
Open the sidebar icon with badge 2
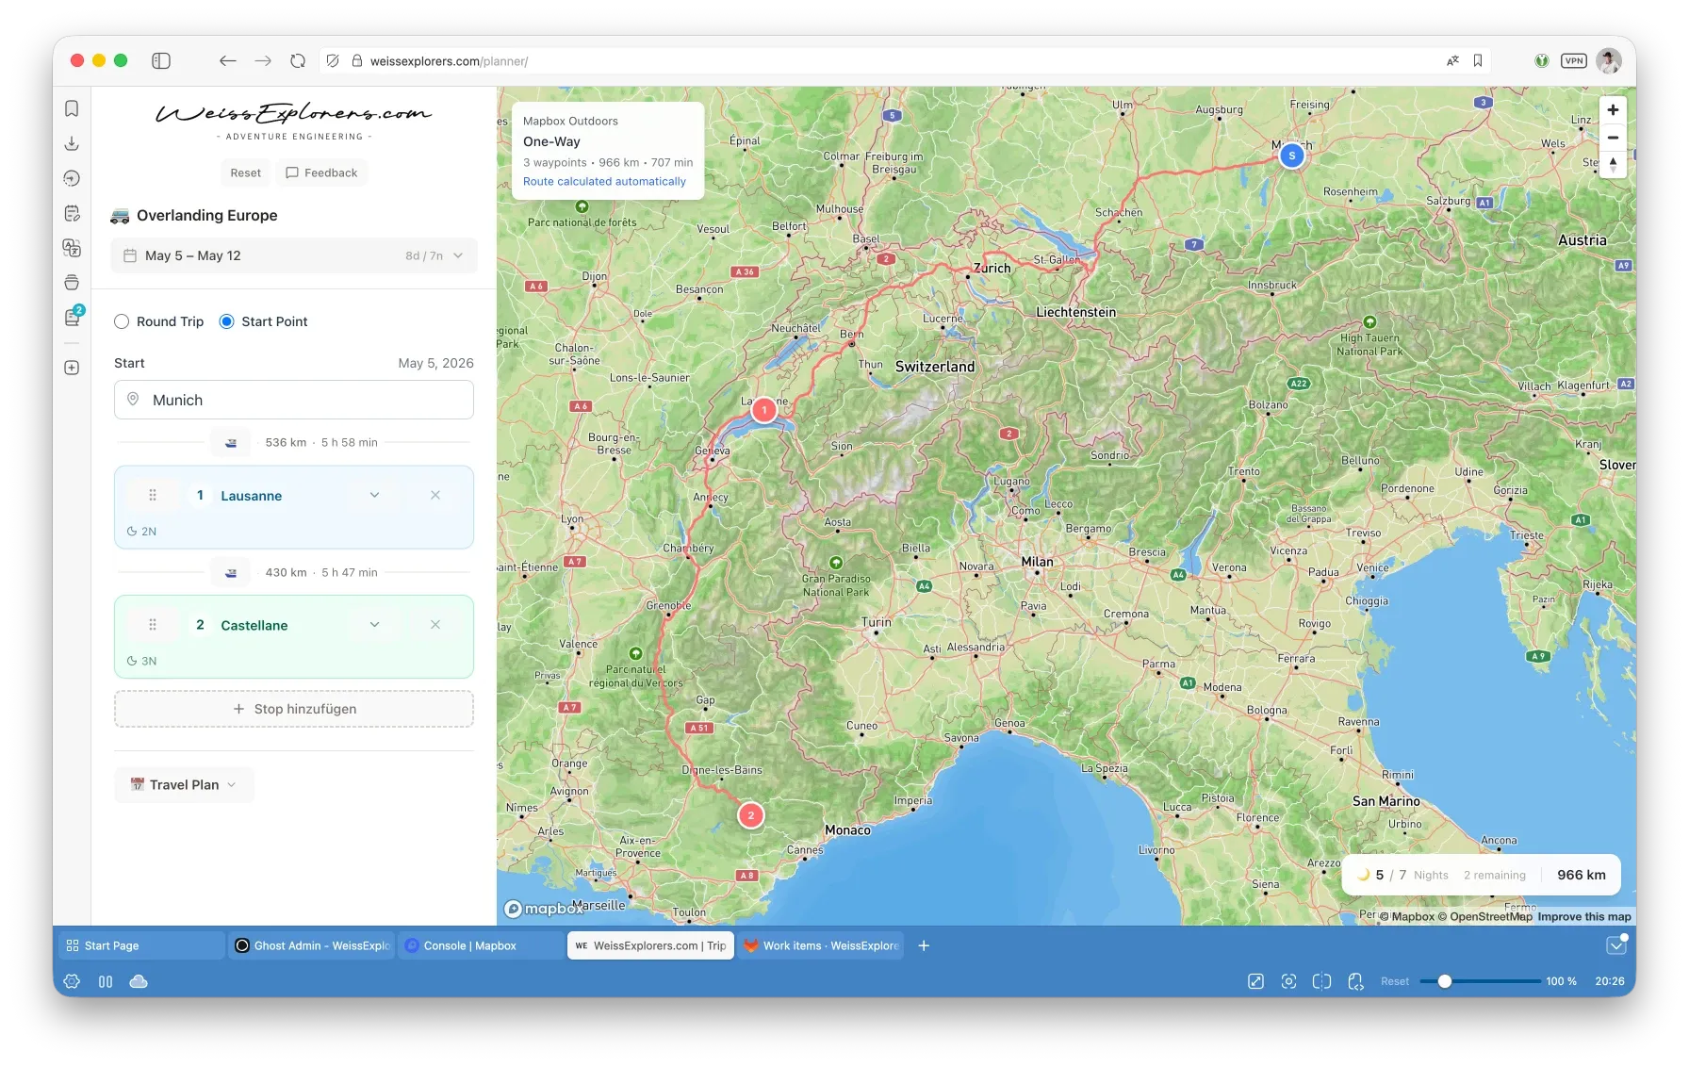[x=73, y=317]
